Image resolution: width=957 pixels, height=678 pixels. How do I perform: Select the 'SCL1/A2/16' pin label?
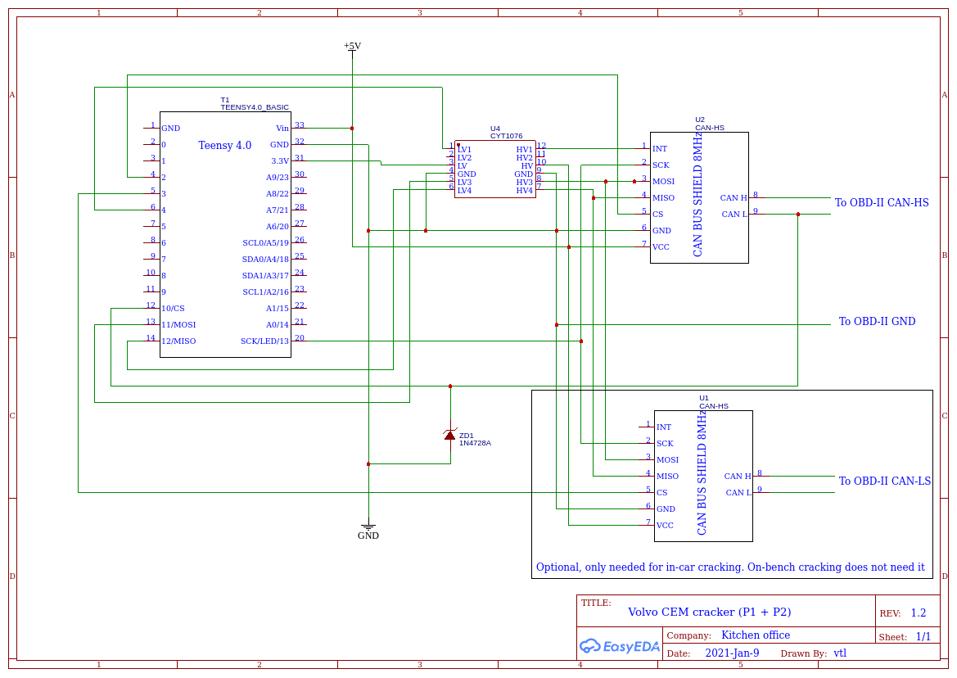[265, 292]
